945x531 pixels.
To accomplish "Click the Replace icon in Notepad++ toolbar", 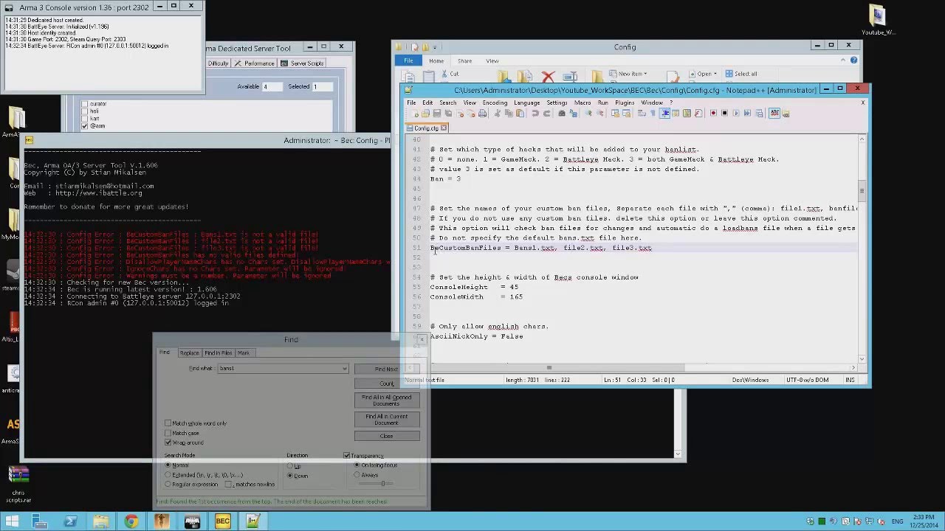I will pyautogui.click(x=573, y=114).
